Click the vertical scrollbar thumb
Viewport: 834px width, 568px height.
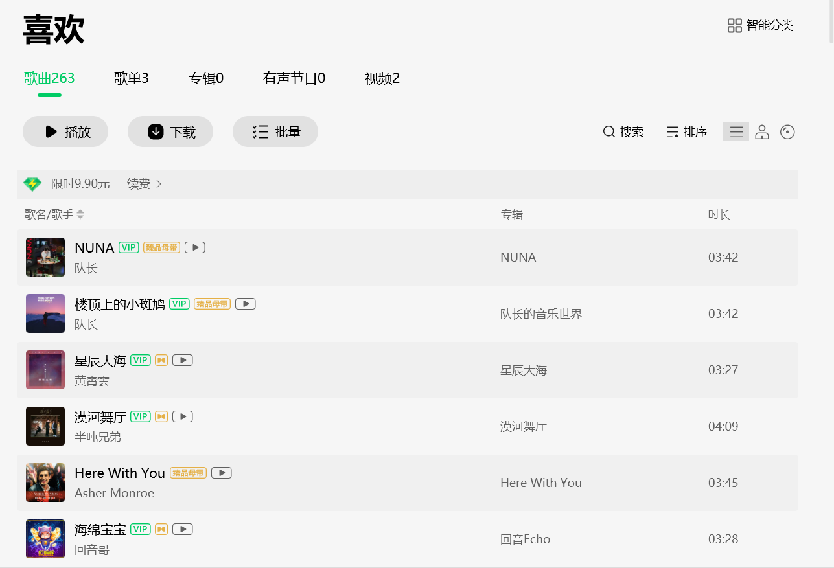pos(830,23)
